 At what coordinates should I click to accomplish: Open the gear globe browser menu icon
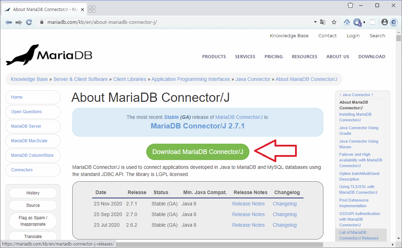pos(394,22)
